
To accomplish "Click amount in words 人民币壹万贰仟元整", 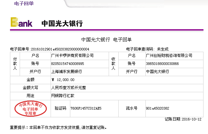I will pyautogui.click(x=69, y=88).
